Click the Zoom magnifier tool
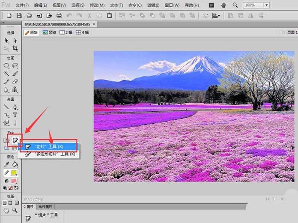The image size is (298, 223). click(15, 210)
